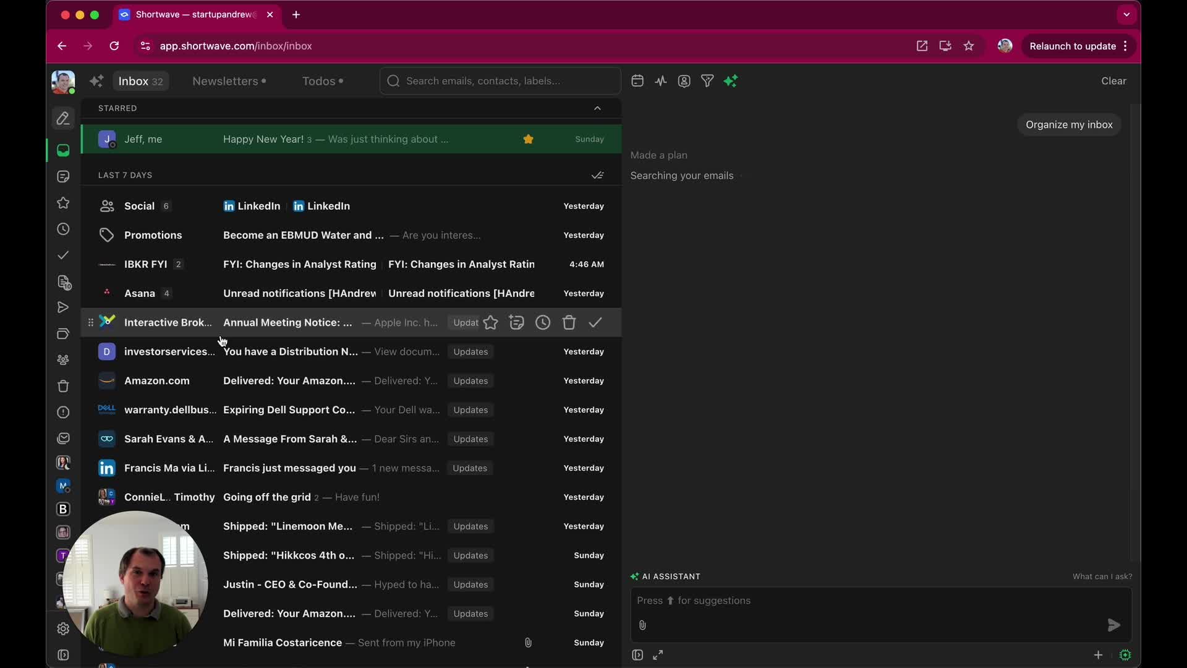
Task: Expand the AI assistant panel fullscreen
Action: point(658,655)
